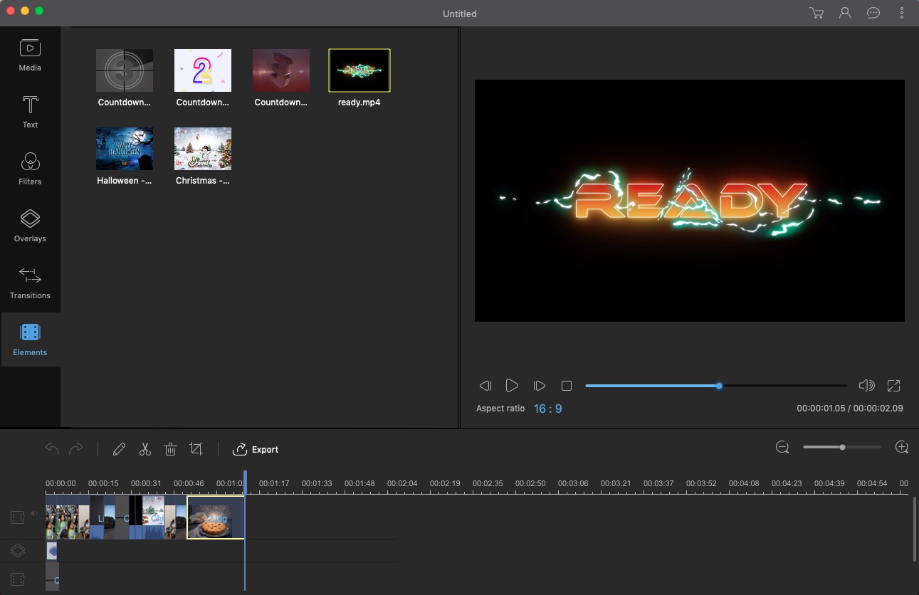Zoom out the timeline with minus icon
This screenshot has width=919, height=595.
[782, 447]
